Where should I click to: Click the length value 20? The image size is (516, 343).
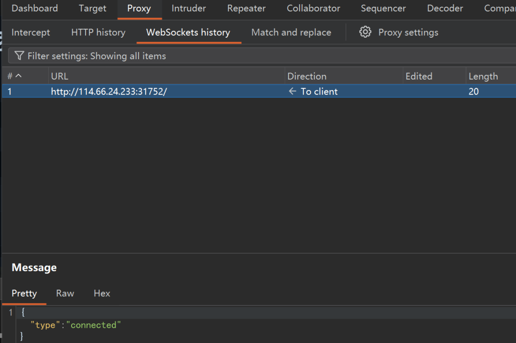coord(473,92)
